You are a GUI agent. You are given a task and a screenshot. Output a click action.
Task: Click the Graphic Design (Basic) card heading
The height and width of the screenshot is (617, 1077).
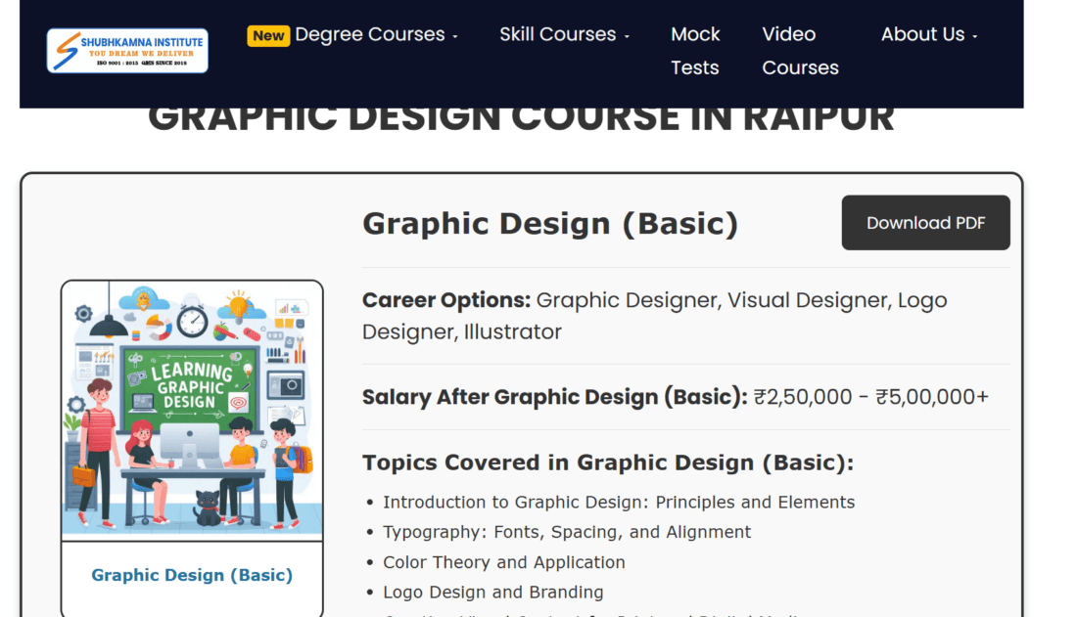(x=550, y=224)
